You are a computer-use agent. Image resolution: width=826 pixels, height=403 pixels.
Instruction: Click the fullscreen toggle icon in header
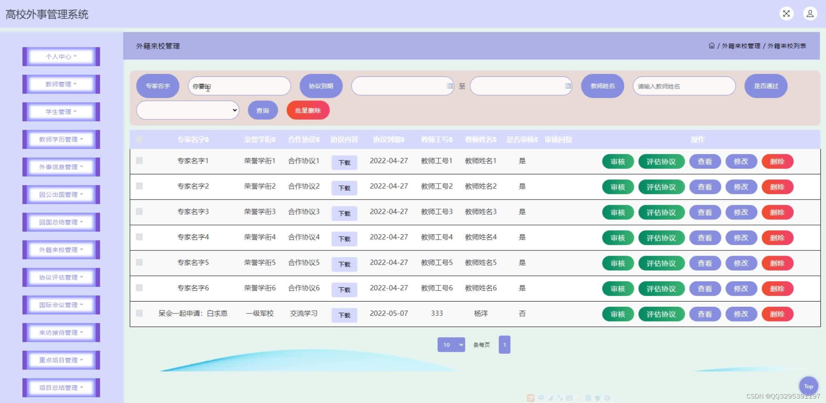pos(786,14)
